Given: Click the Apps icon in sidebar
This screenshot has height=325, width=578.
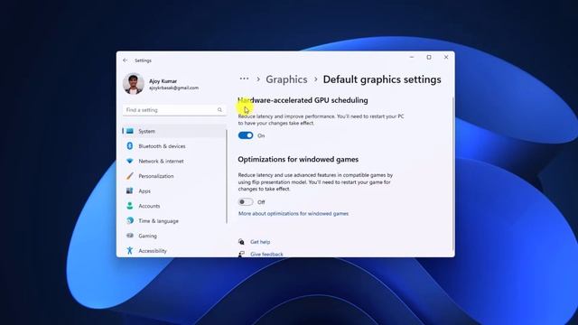Looking at the screenshot, I should pos(130,190).
